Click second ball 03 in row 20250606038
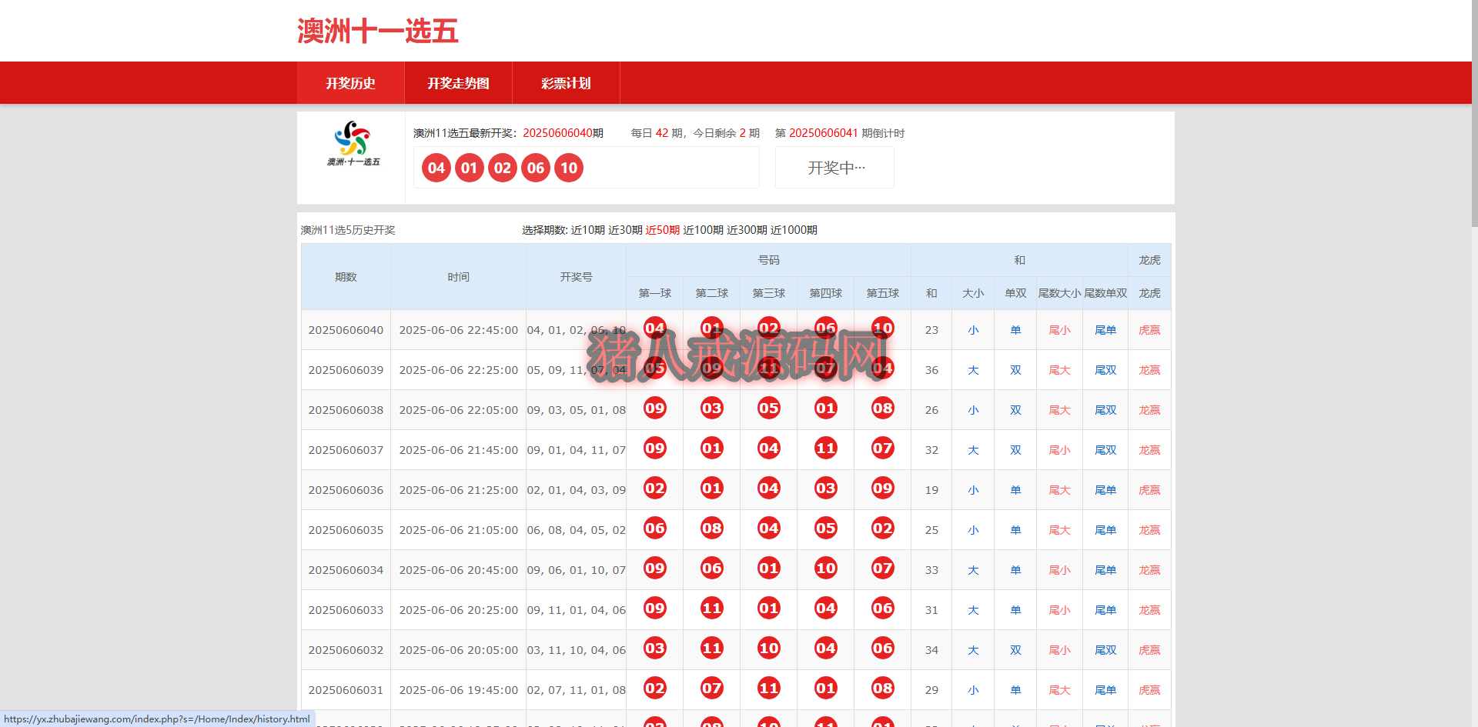This screenshot has height=727, width=1478. tap(712, 409)
